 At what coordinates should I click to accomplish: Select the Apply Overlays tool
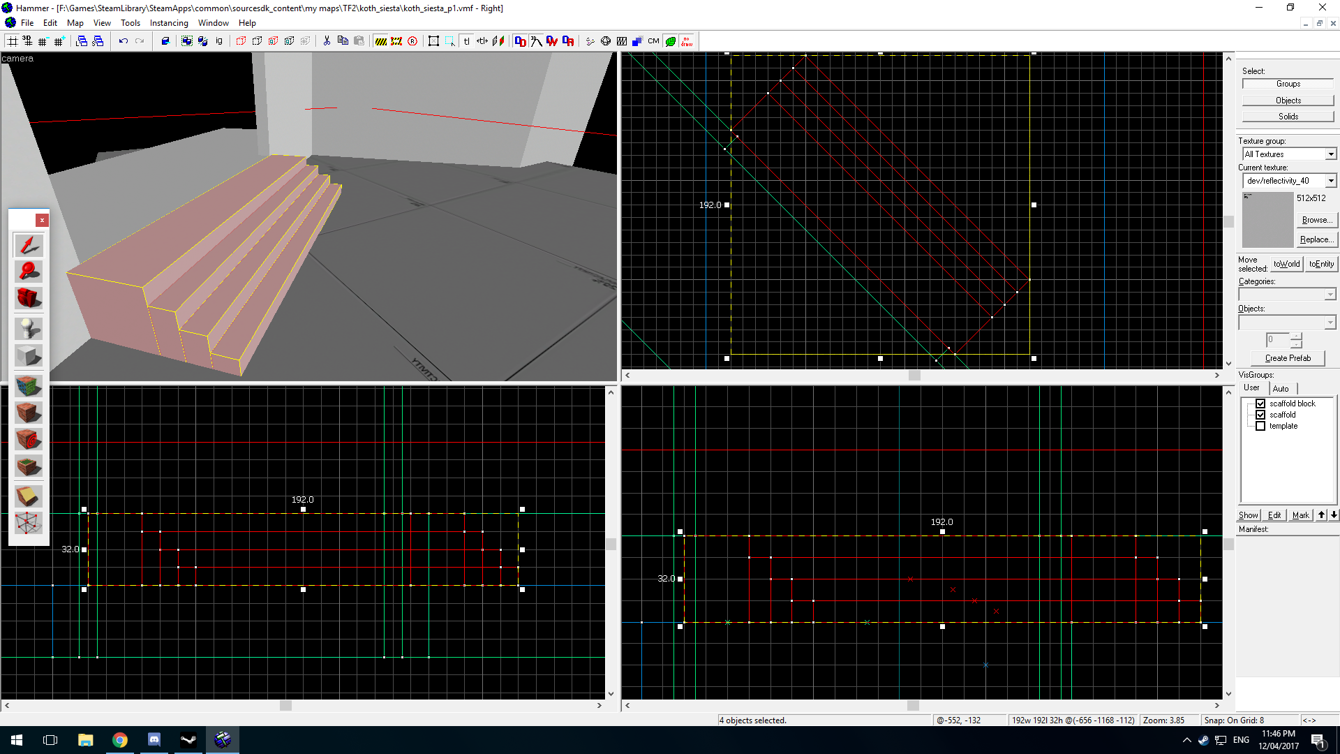(29, 466)
